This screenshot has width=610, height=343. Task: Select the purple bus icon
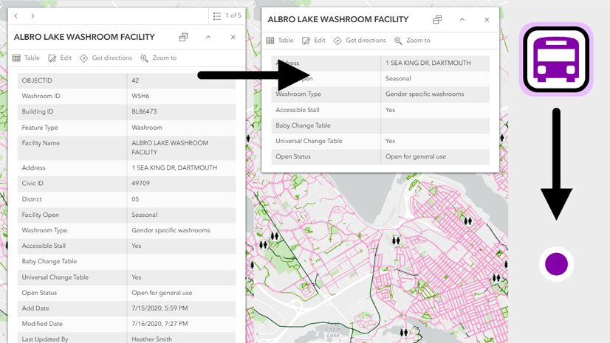coord(556,59)
